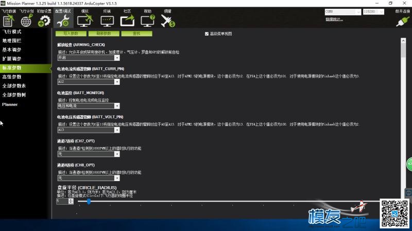Click the 通道8选项 (CH8_OPT) heading

click(x=76, y=165)
